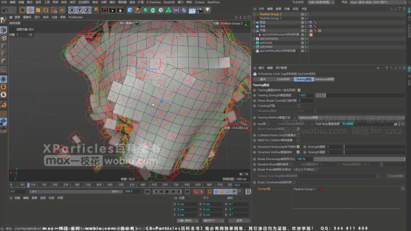This screenshot has height=231, width=411.
Task: Enable Draw Constraints checkbox
Action: (x=294, y=182)
